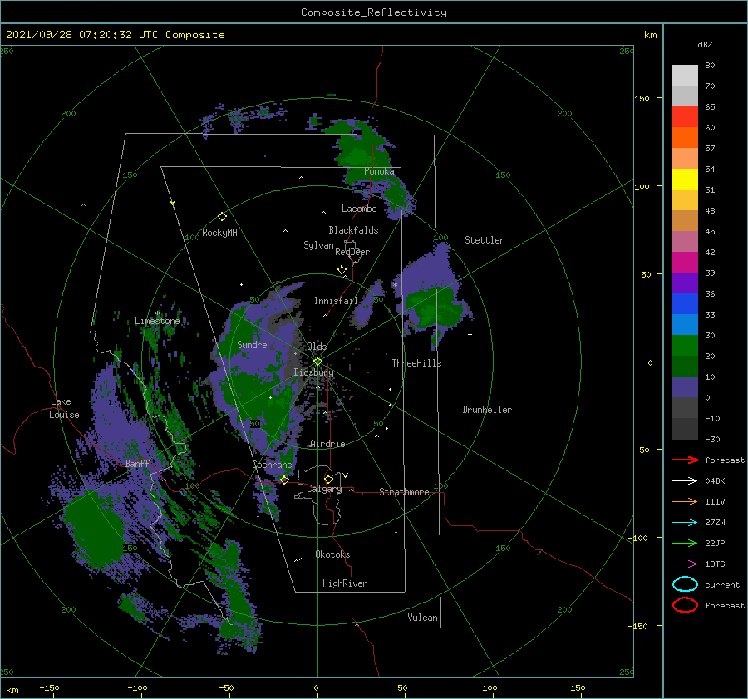Click the Composite_Reflectivity title text
This screenshot has height=699, width=748.
(x=373, y=12)
